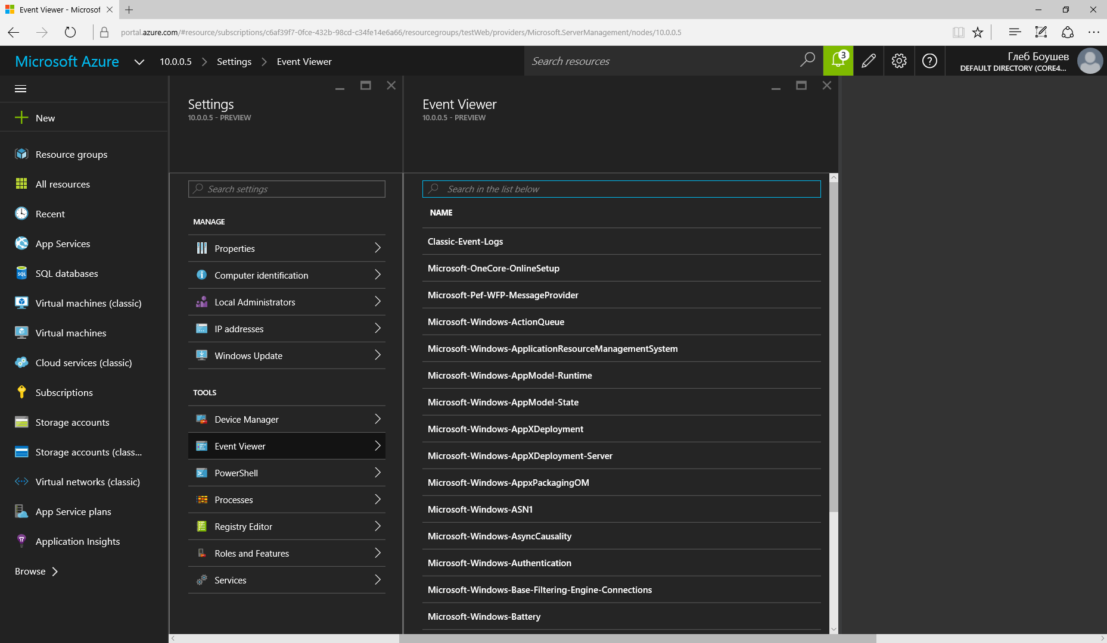Screen dimensions: 1107x643
Task: Click the Local Administrators people icon
Action: click(x=202, y=302)
